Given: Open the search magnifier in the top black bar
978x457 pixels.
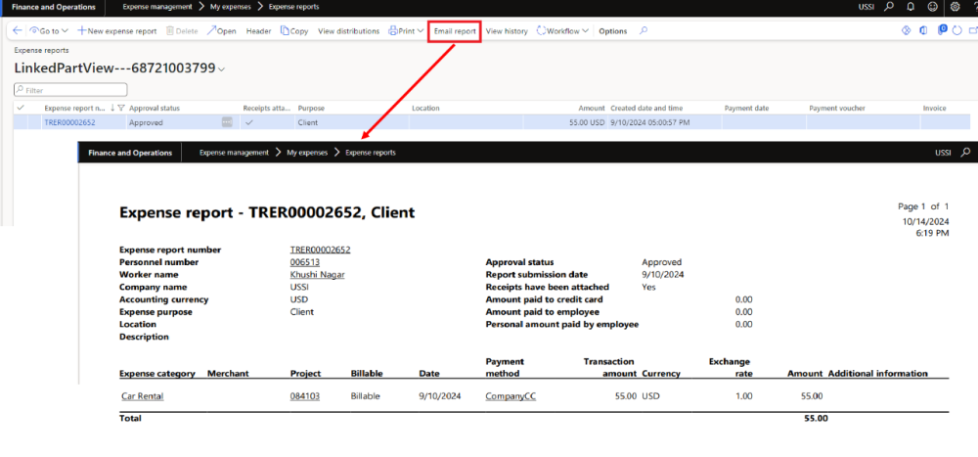Looking at the screenshot, I should point(889,7).
